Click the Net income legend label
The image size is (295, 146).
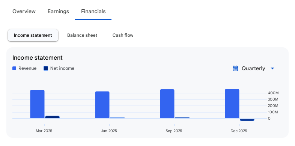click(62, 68)
